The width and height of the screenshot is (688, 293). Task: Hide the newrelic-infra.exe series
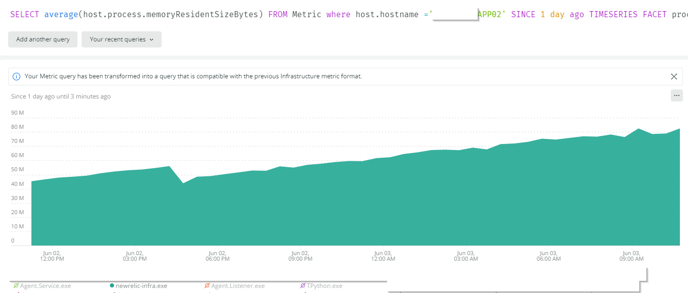[141, 285]
